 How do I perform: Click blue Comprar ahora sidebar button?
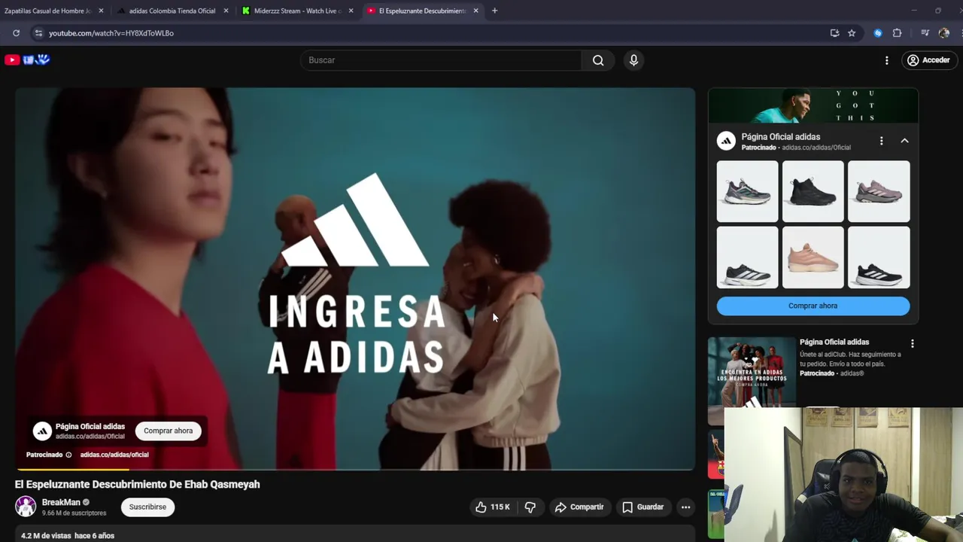tap(813, 306)
